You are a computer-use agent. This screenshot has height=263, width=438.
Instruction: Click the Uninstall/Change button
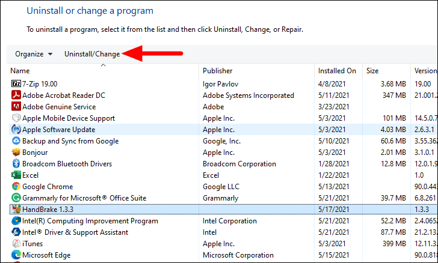[x=92, y=54]
